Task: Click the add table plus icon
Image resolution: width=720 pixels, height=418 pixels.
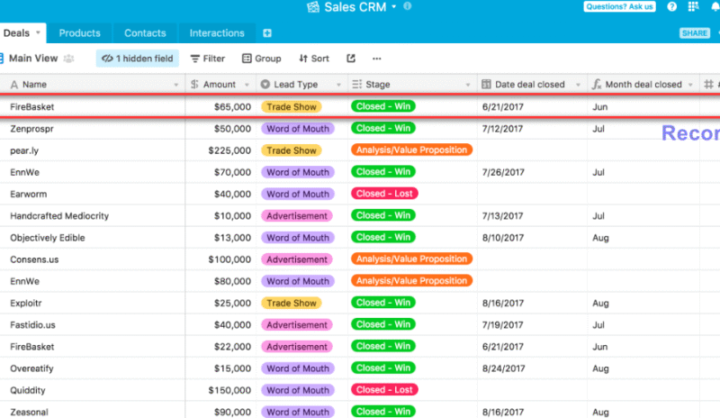Action: pos(267,33)
